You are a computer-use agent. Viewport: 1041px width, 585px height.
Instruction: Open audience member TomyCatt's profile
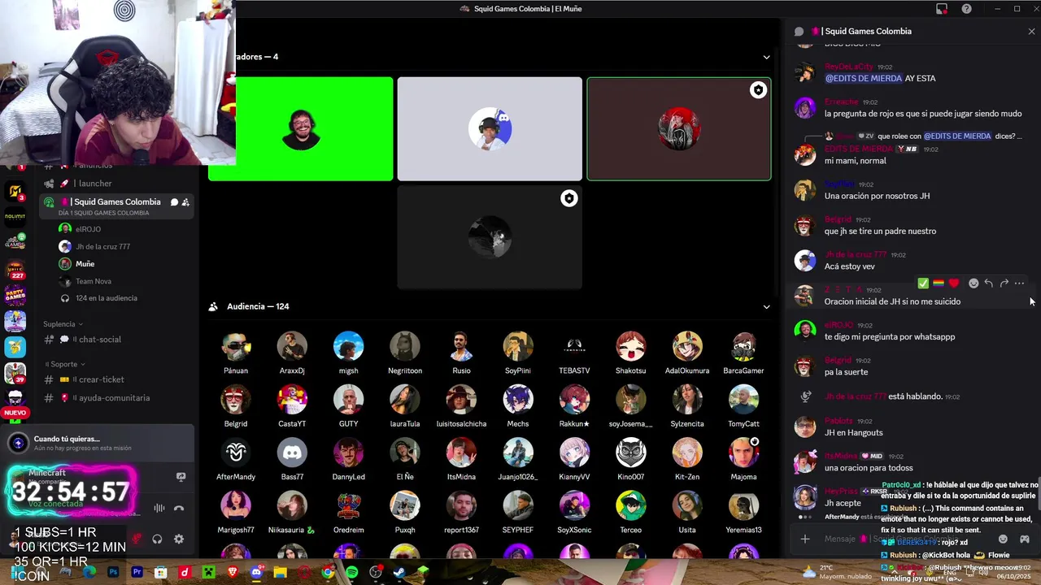point(743,406)
